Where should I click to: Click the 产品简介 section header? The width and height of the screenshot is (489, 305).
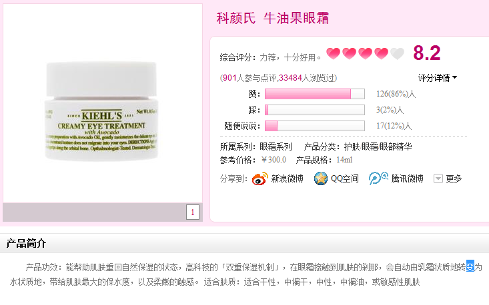click(x=26, y=243)
